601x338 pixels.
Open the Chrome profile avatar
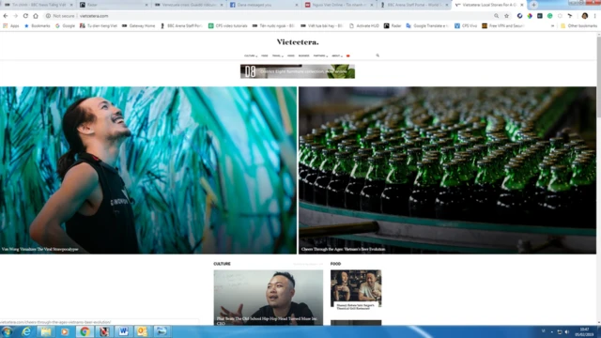pos(584,16)
